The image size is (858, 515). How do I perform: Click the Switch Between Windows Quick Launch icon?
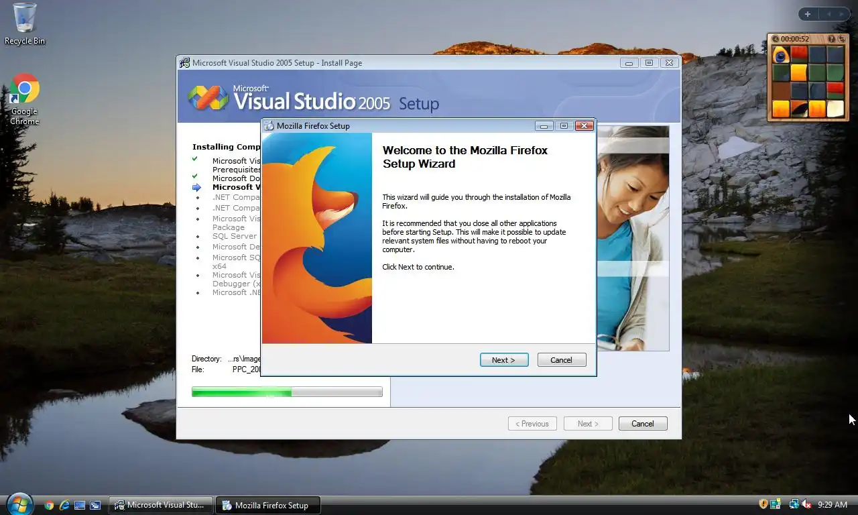[x=95, y=505]
